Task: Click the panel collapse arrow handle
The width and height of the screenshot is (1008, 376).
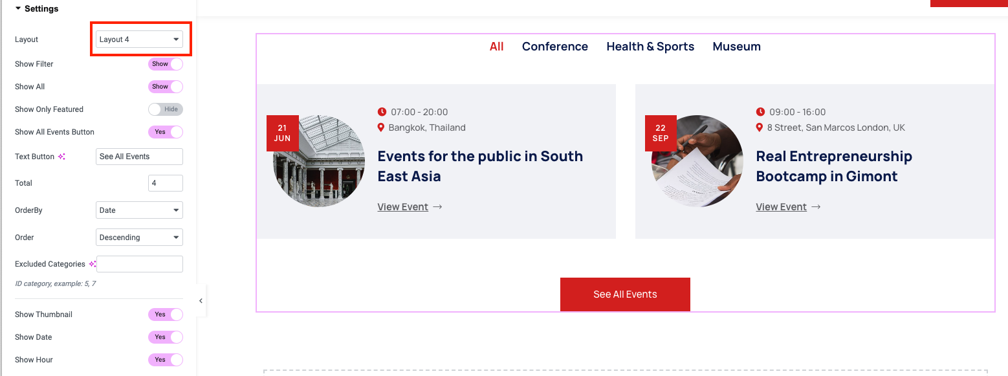Action: pyautogui.click(x=201, y=301)
